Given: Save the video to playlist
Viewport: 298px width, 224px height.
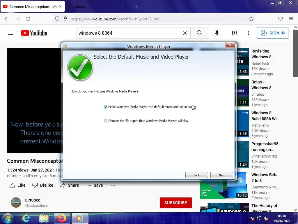Looking at the screenshot, I should [94, 185].
